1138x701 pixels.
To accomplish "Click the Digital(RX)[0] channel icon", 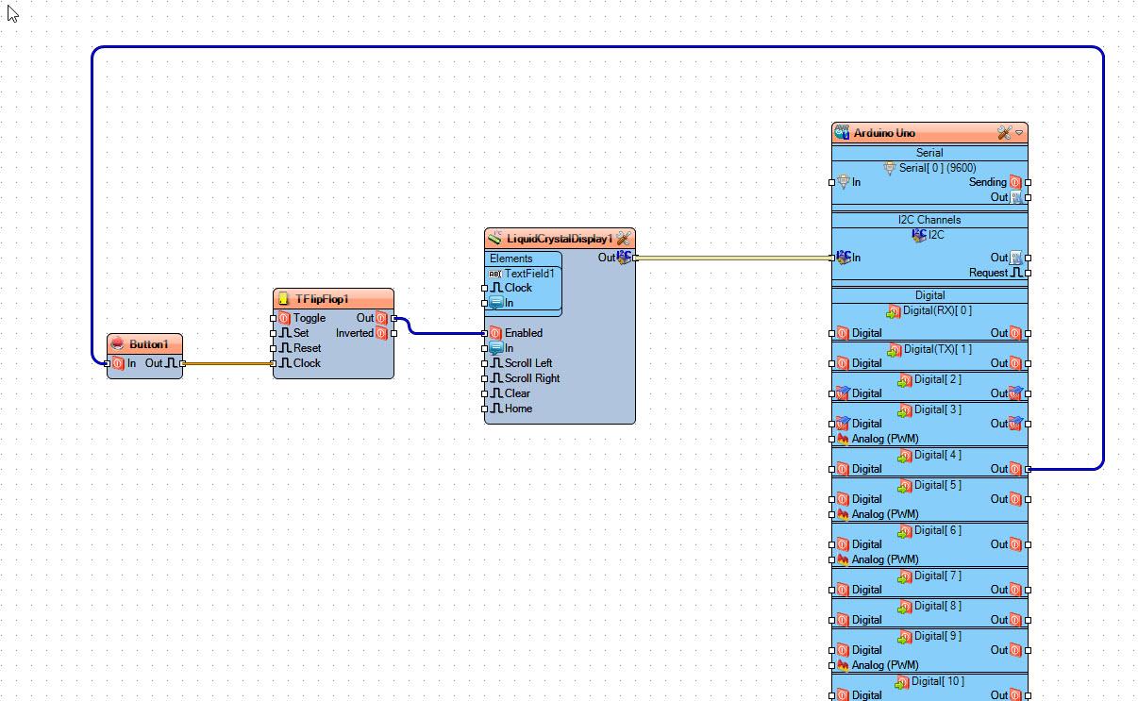I will click(x=893, y=311).
